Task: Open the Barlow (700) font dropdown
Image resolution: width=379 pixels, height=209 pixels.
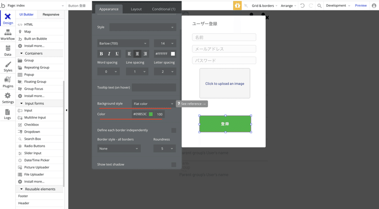Action: tap(123, 44)
